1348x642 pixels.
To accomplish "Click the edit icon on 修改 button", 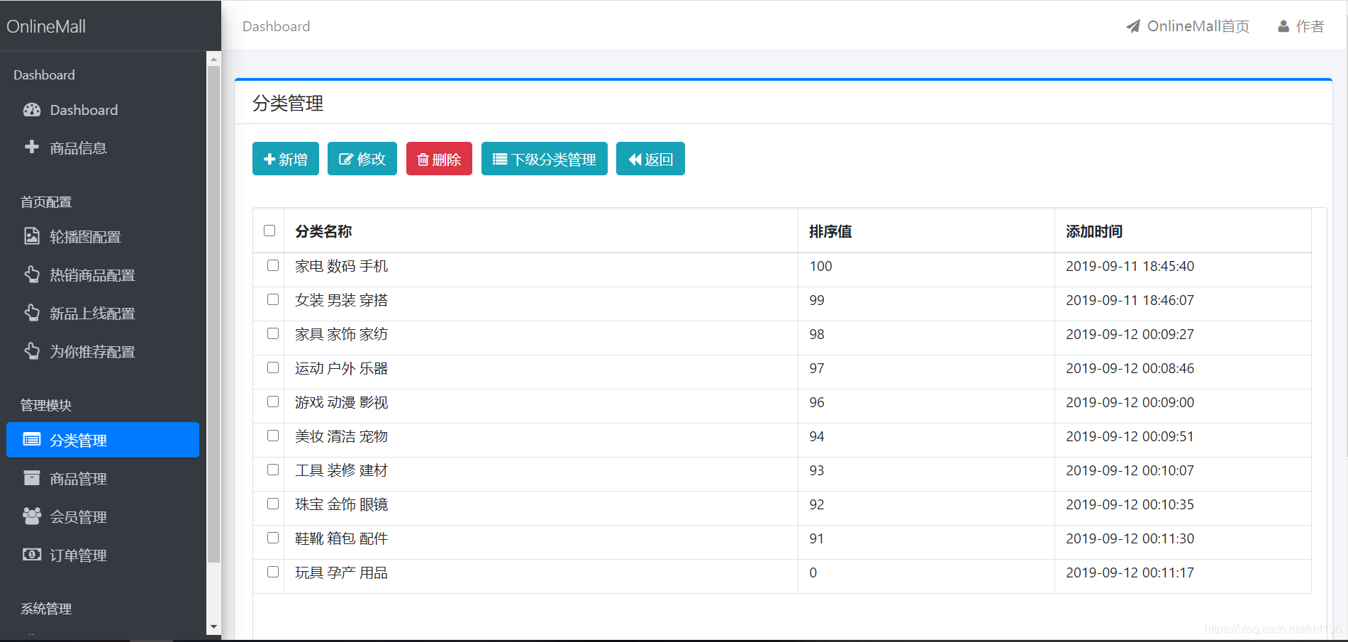I will click(x=346, y=159).
